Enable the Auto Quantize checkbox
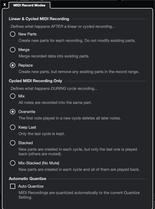 click(13, 186)
